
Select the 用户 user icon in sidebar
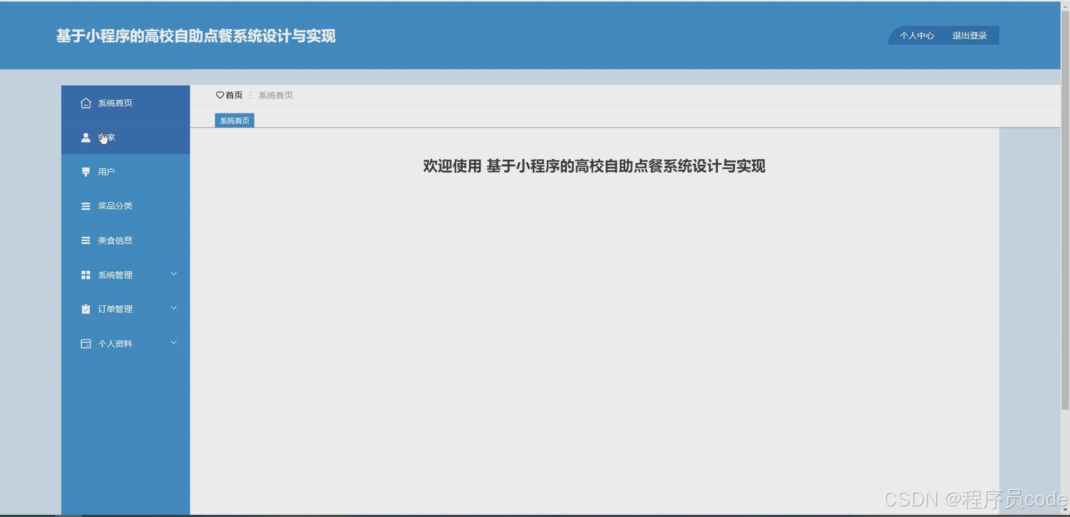click(85, 172)
